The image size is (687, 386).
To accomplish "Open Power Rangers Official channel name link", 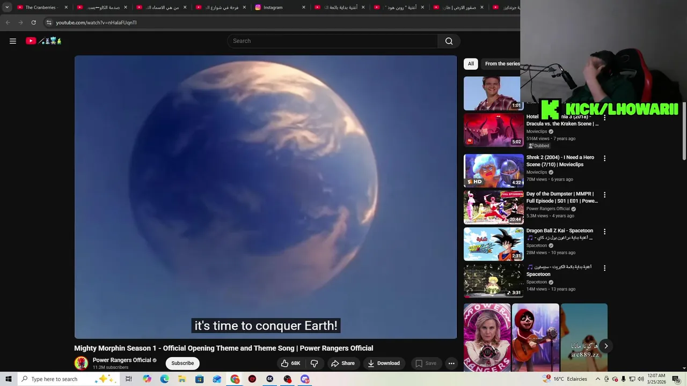I will click(x=122, y=360).
